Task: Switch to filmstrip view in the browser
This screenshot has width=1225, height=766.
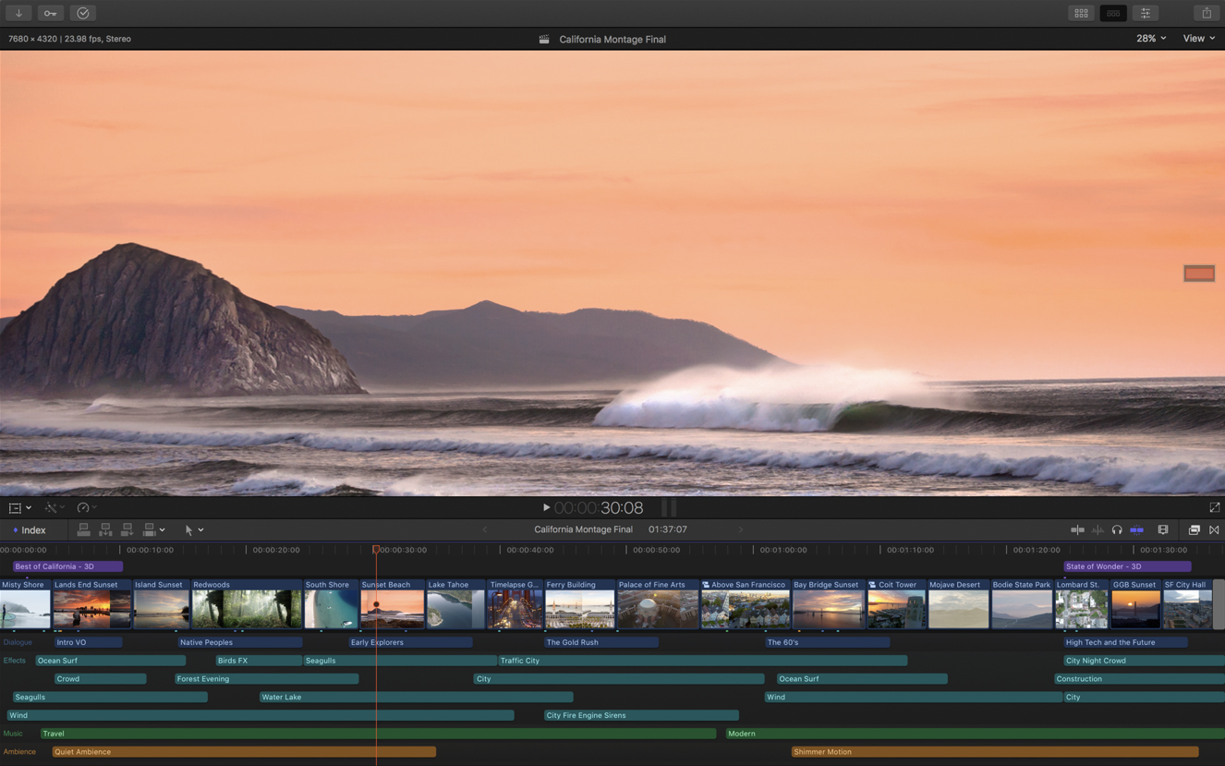Action: point(1112,12)
